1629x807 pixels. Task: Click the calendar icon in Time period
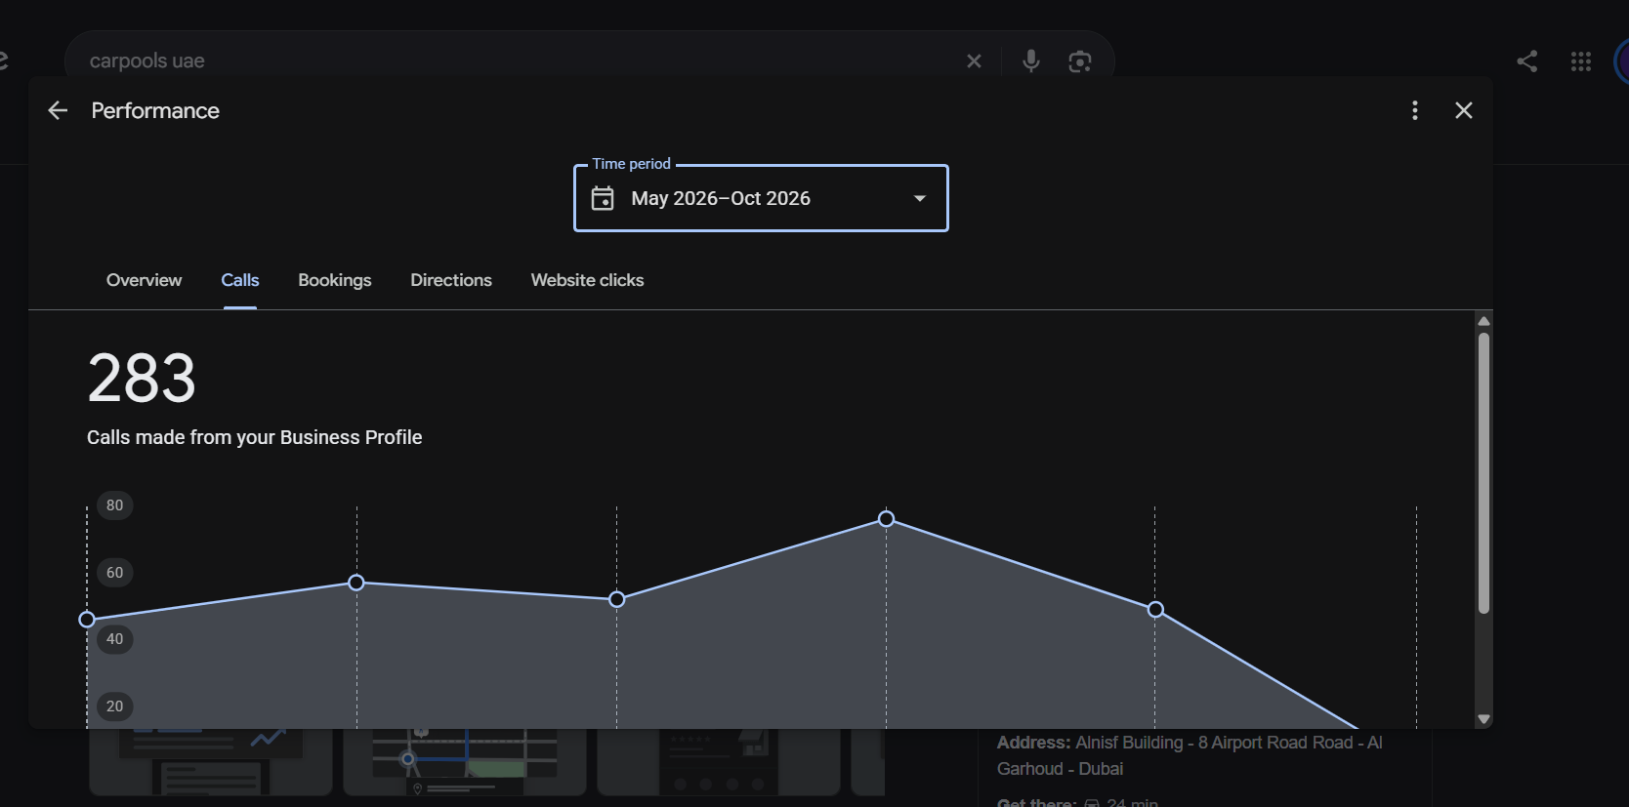603,198
